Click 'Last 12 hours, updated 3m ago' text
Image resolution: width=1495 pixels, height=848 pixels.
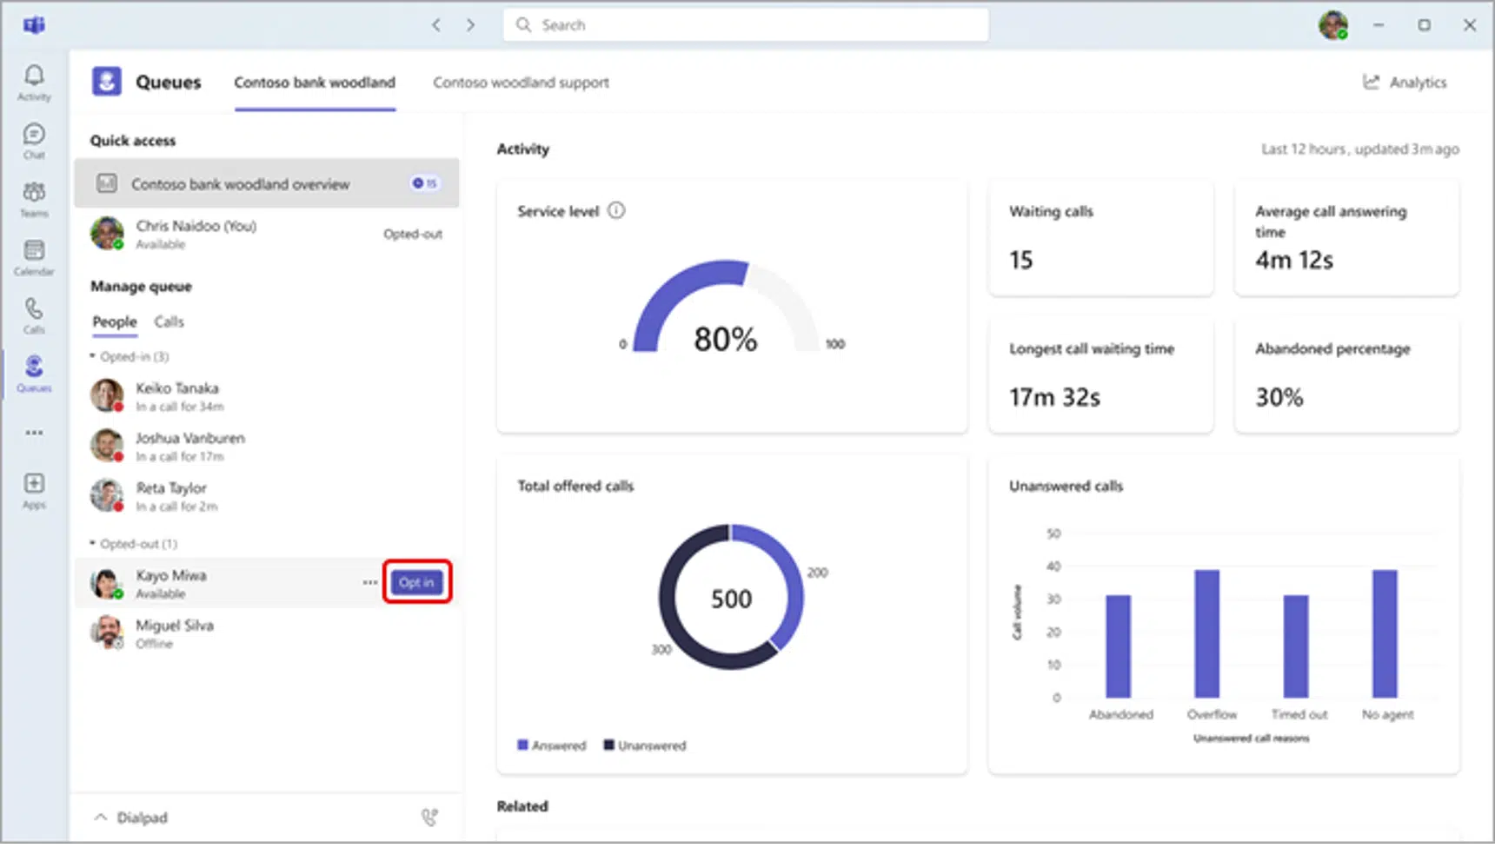(1360, 149)
